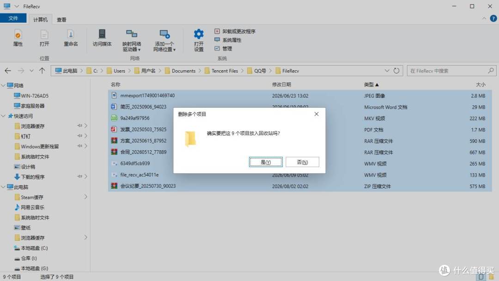The image size is (499, 281).
Task: Open recent locations dropdown near navigation arrows
Action: (x=31, y=71)
